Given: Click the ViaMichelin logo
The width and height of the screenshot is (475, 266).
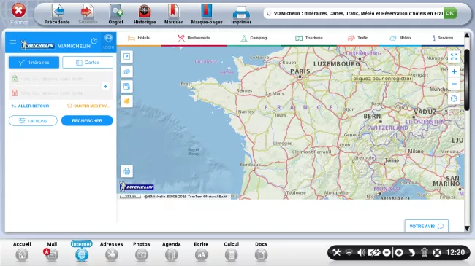Looking at the screenshot, I should coord(56,45).
